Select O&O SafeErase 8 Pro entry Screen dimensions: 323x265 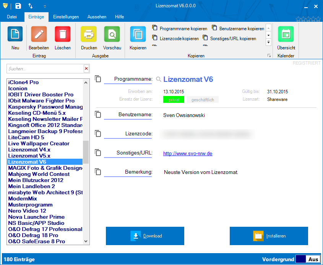(x=37, y=242)
